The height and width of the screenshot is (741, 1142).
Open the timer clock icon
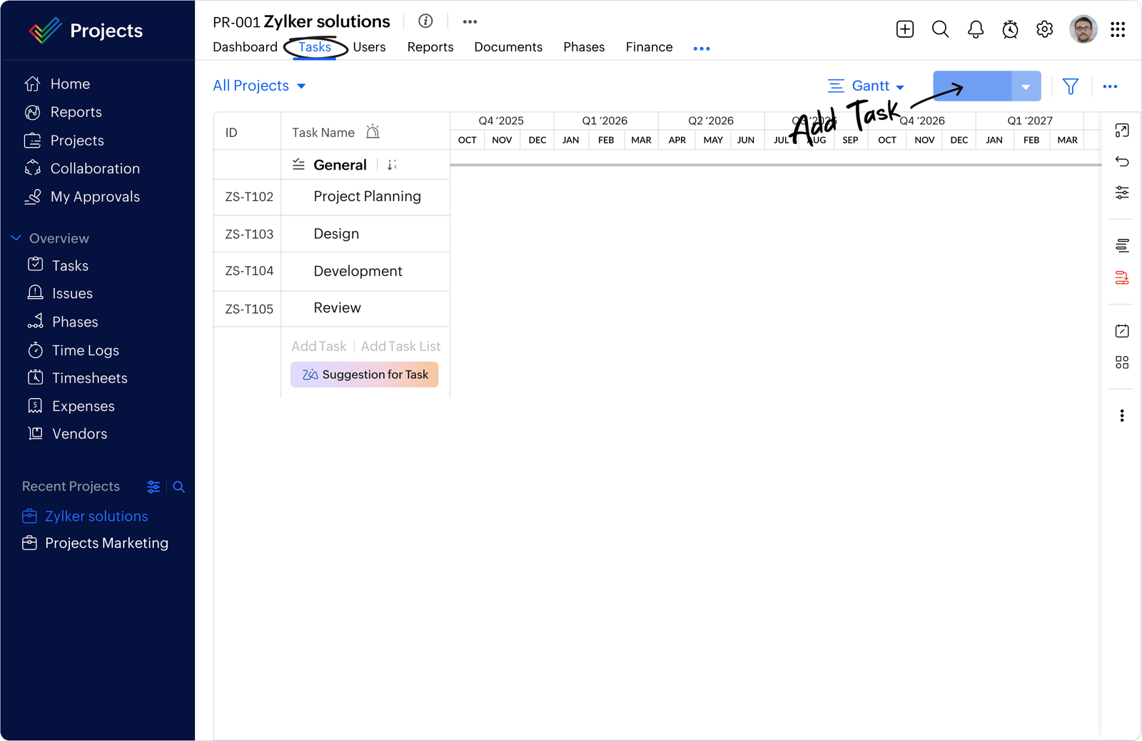(x=1010, y=29)
